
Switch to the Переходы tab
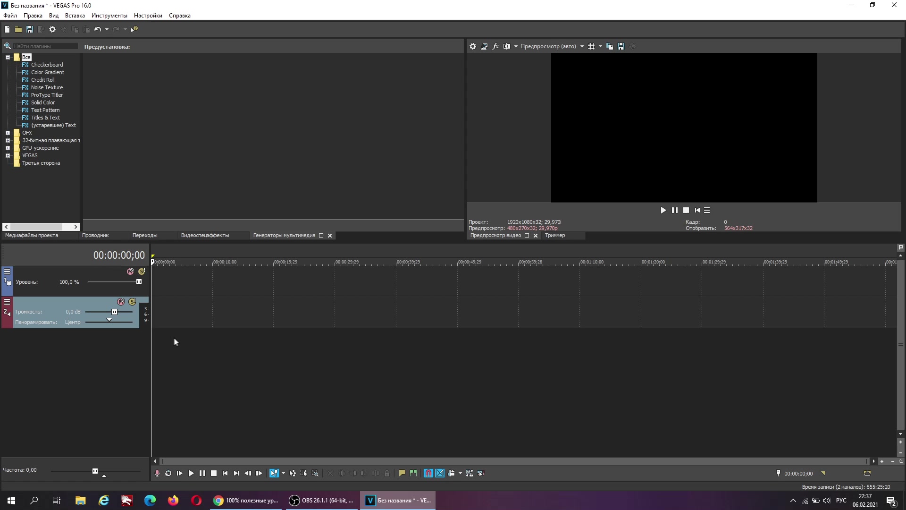144,235
